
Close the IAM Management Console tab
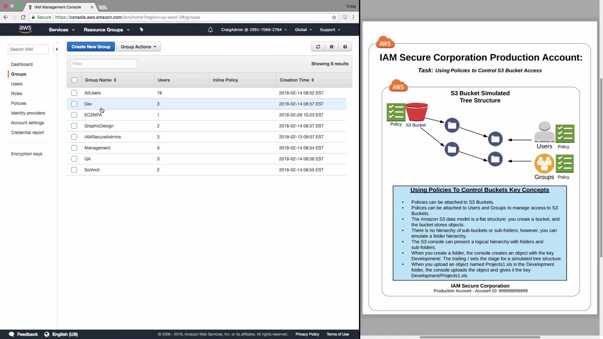(92, 7)
